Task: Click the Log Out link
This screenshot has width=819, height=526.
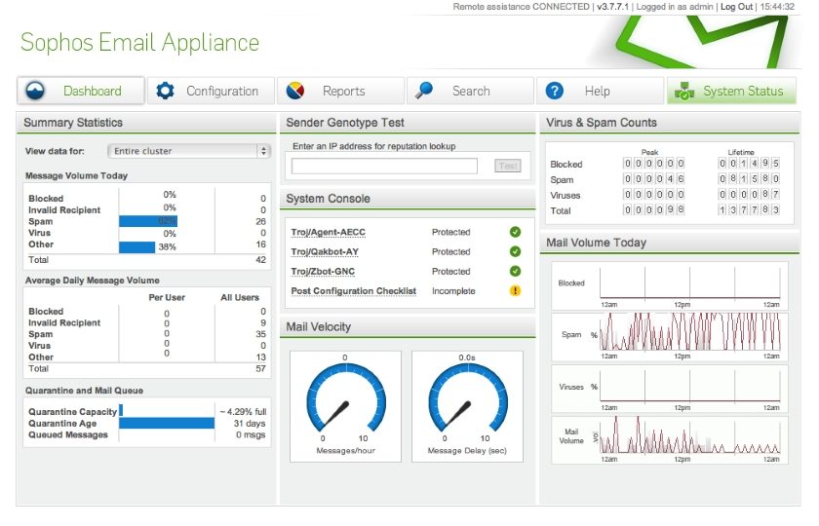Action: [736, 7]
